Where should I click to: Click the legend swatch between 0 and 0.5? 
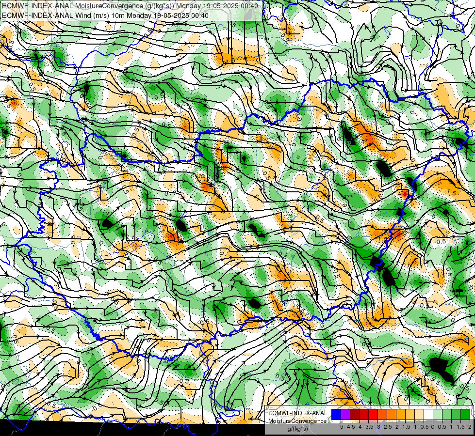click(x=438, y=415)
